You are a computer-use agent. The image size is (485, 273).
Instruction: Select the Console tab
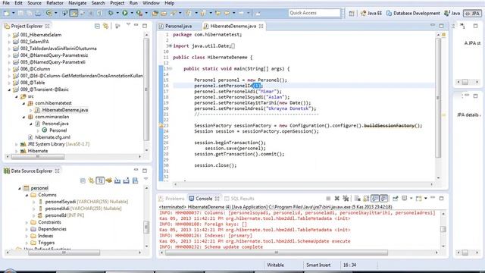pos(204,199)
